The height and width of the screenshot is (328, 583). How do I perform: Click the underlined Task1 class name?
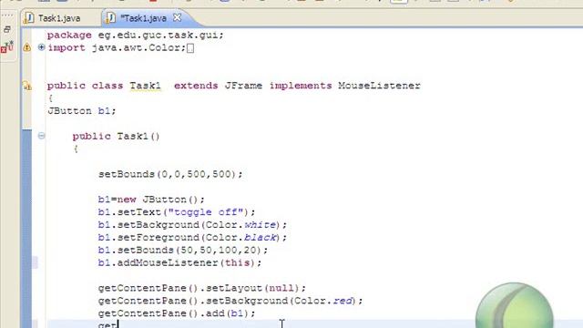[x=145, y=86]
